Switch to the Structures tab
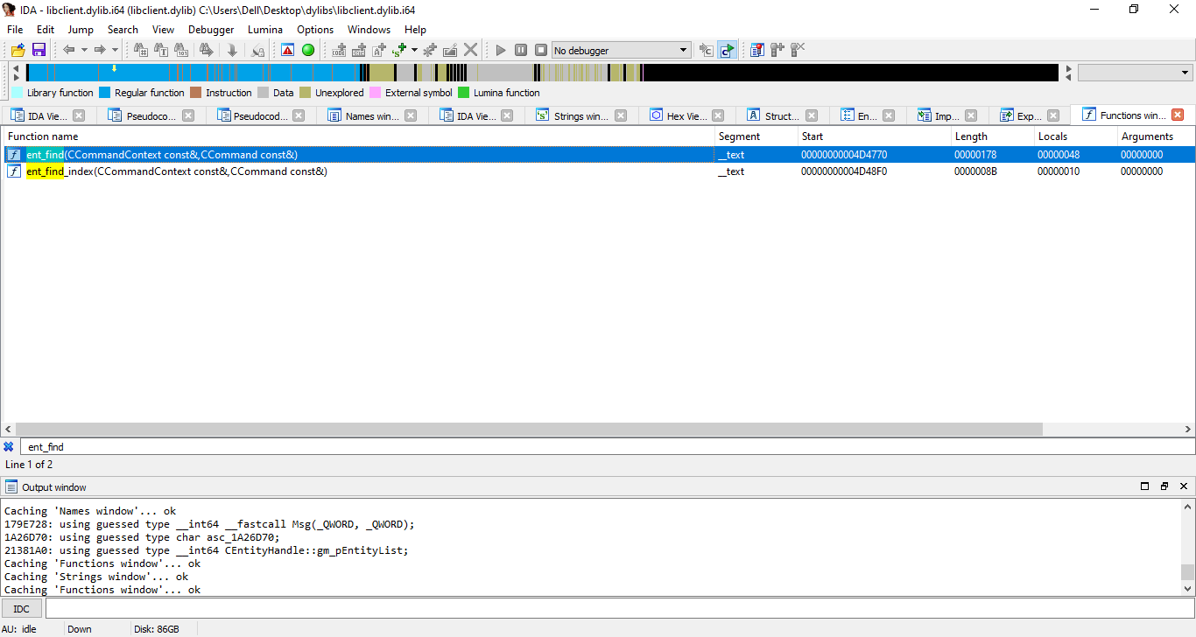This screenshot has width=1196, height=637. point(782,115)
